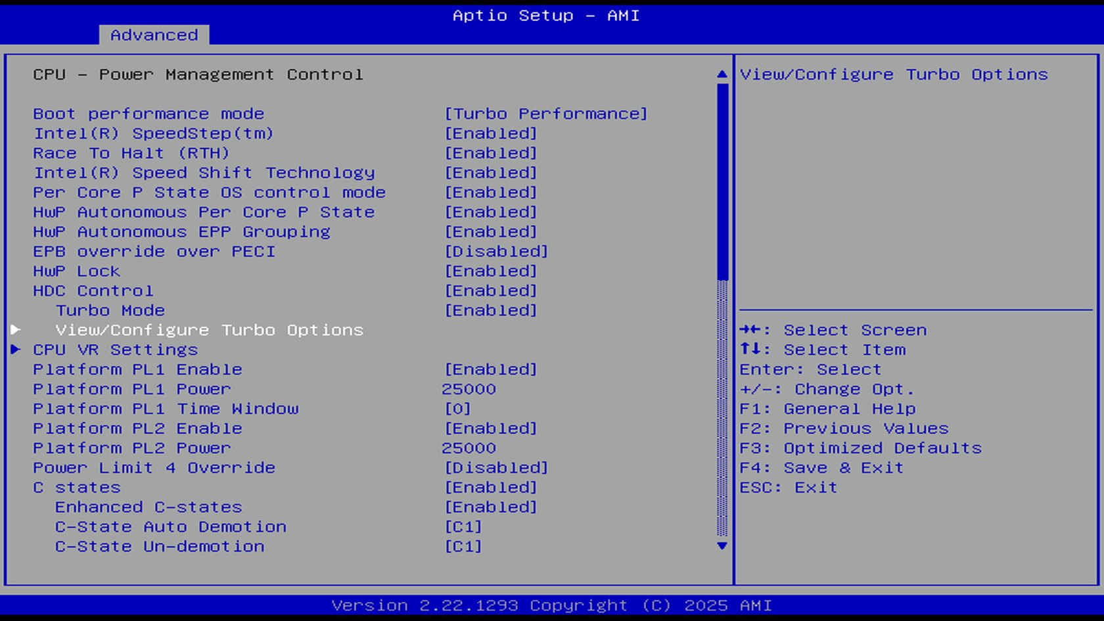Select Boot performance mode label
The image size is (1104, 621).
(149, 114)
